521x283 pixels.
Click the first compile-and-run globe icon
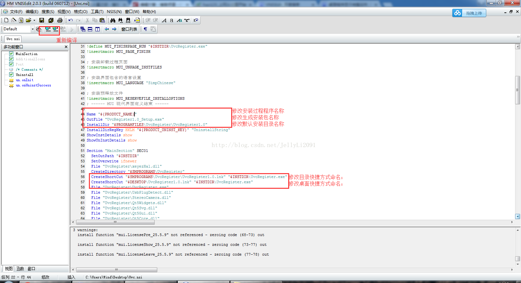(x=48, y=29)
